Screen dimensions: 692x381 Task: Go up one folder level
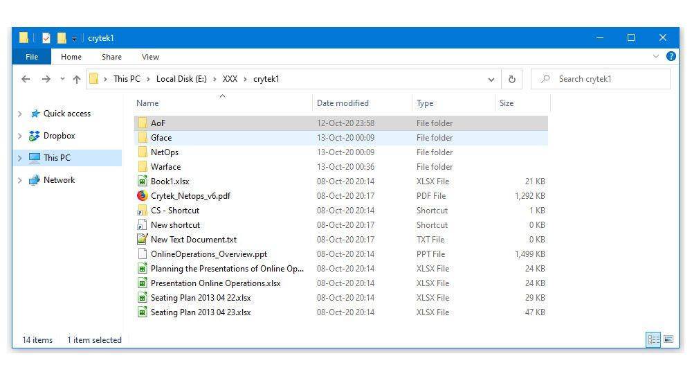click(x=77, y=79)
